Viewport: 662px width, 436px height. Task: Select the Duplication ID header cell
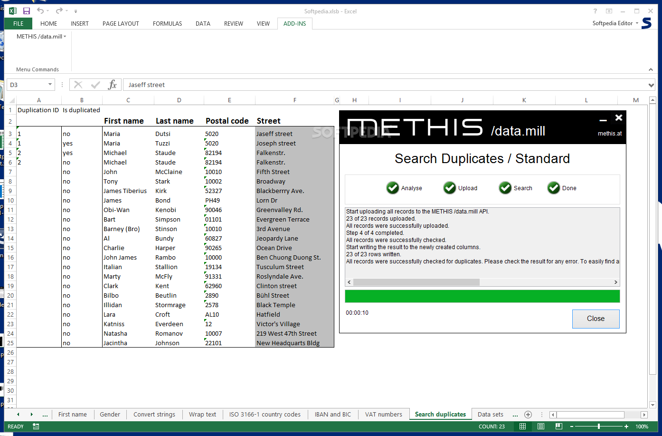(38, 110)
